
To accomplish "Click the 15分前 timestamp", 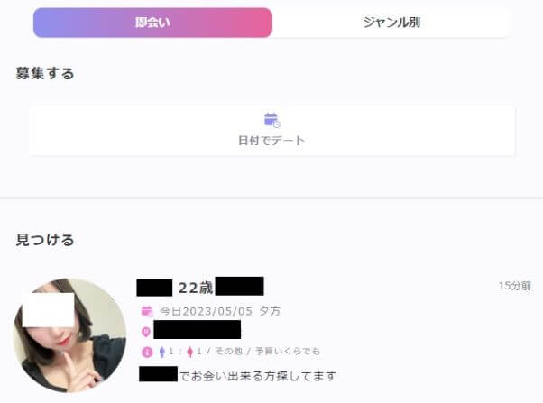I will click(515, 286).
